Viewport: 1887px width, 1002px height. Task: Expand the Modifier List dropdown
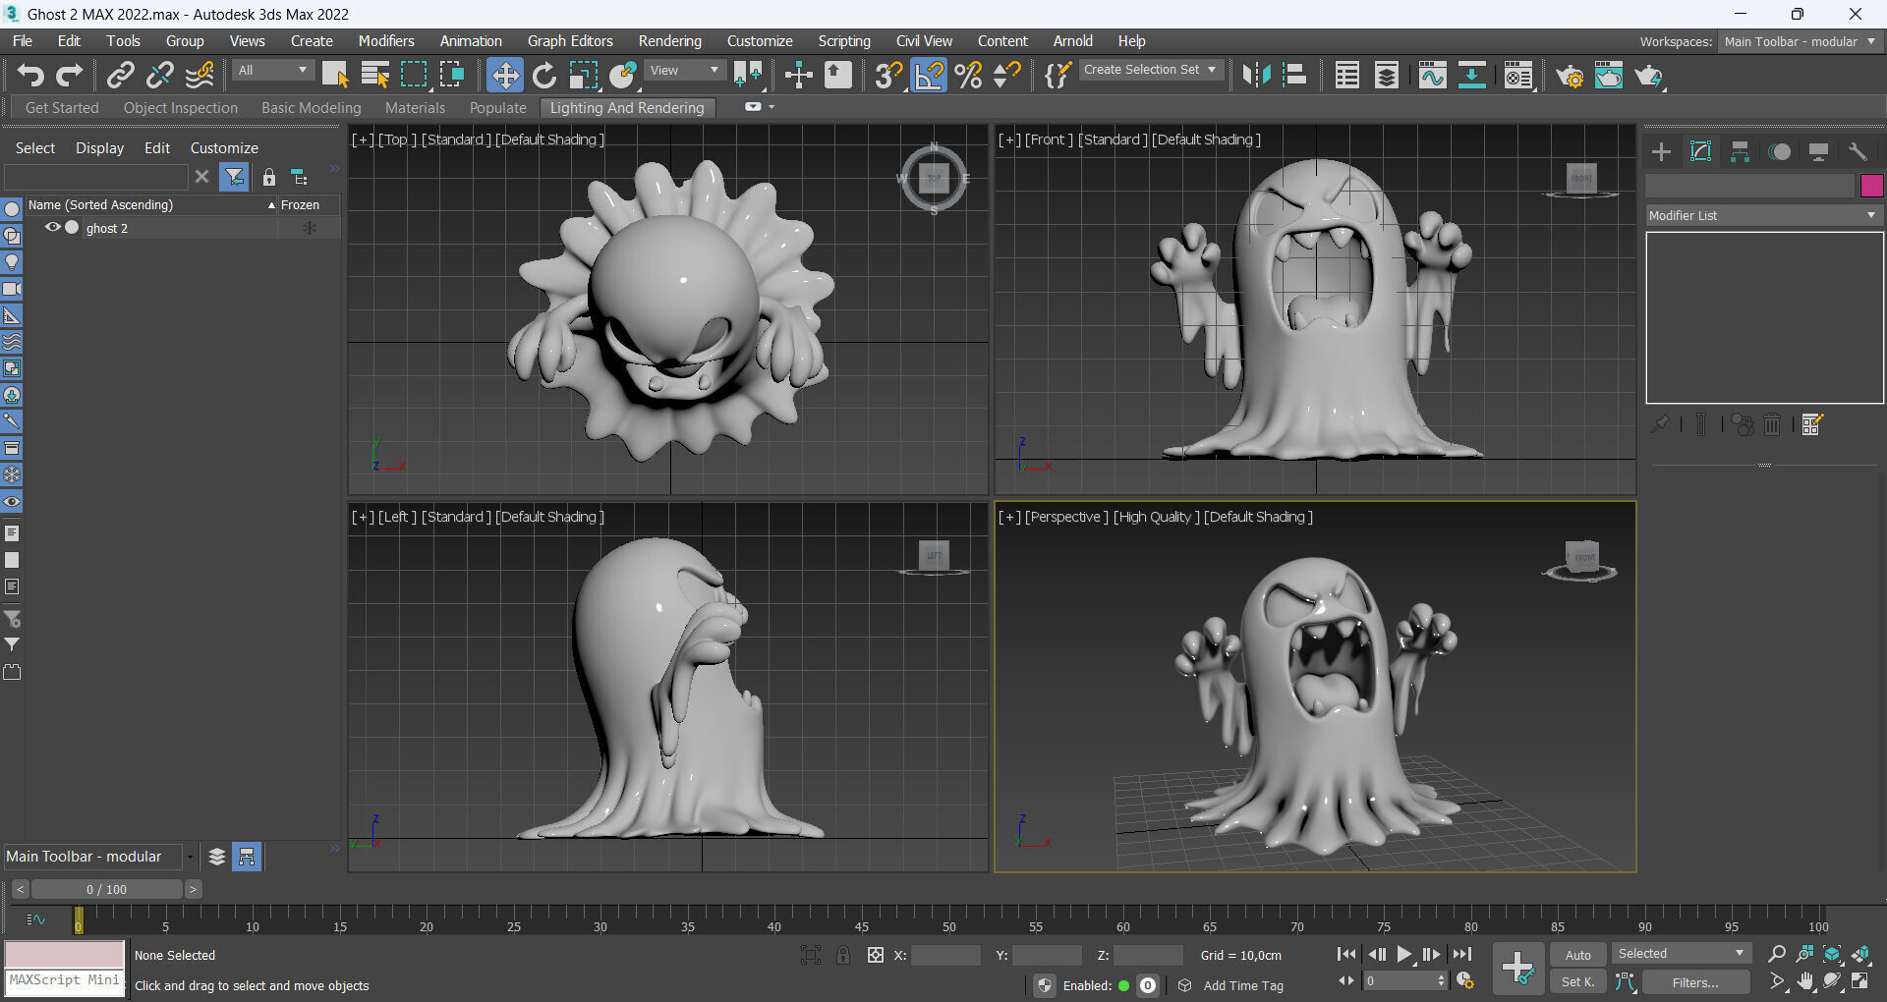[x=1763, y=215]
